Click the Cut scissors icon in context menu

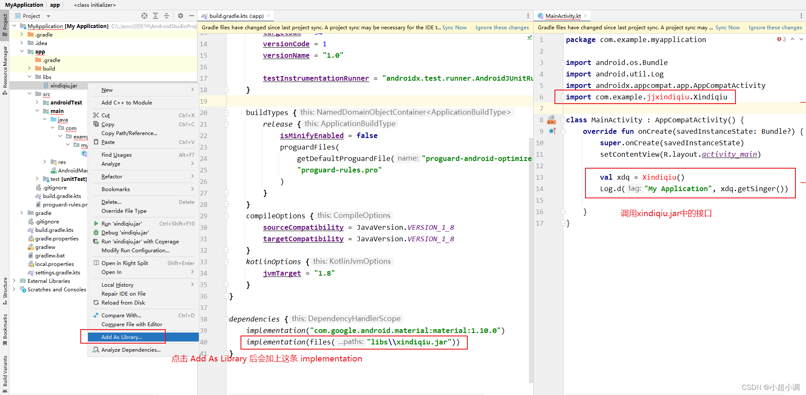[96, 115]
